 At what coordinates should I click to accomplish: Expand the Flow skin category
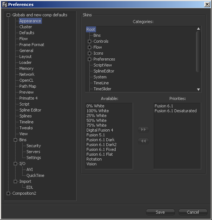coord(89,47)
